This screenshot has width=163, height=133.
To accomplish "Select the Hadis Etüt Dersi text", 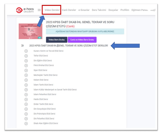I will tap(41, 99).
